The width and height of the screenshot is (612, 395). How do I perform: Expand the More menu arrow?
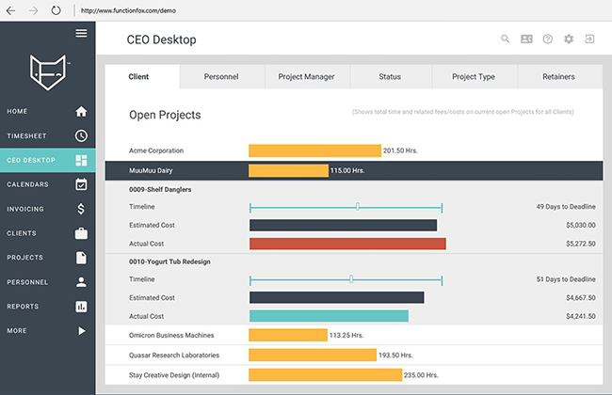(x=81, y=331)
